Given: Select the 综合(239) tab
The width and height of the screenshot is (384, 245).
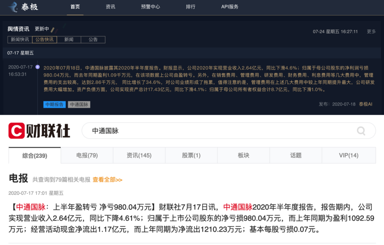Looking at the screenshot, I should [x=35, y=156].
